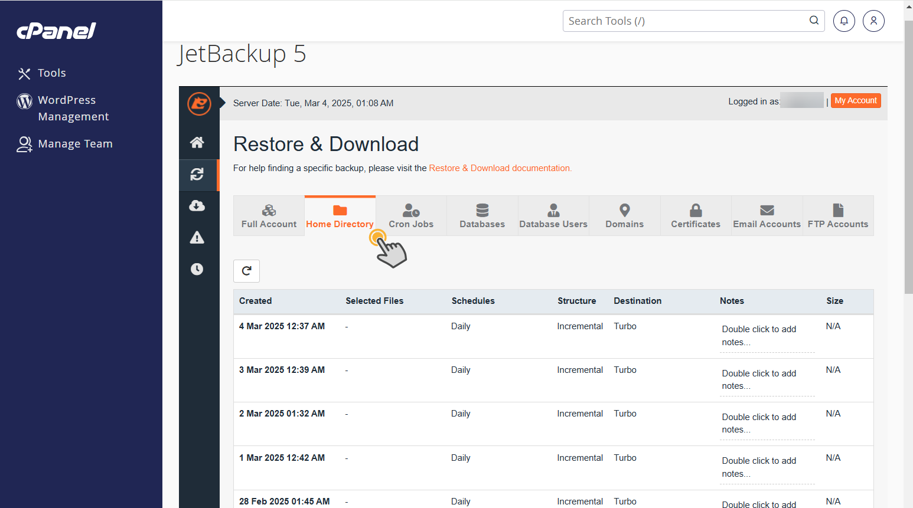The image size is (913, 508).
Task: Click the Size column header
Action: click(x=835, y=301)
